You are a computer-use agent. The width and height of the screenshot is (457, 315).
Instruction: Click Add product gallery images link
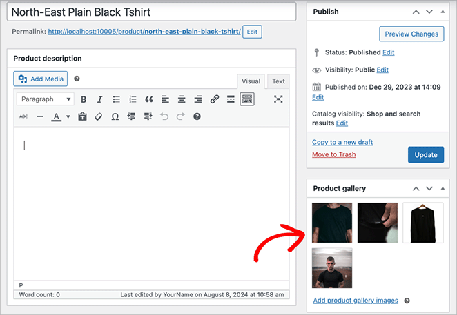click(356, 301)
